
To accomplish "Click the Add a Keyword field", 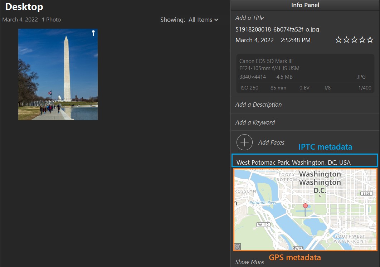I will coord(255,122).
